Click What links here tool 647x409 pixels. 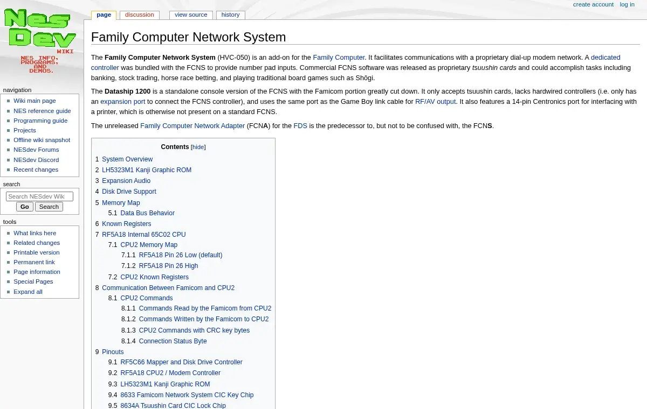point(35,233)
